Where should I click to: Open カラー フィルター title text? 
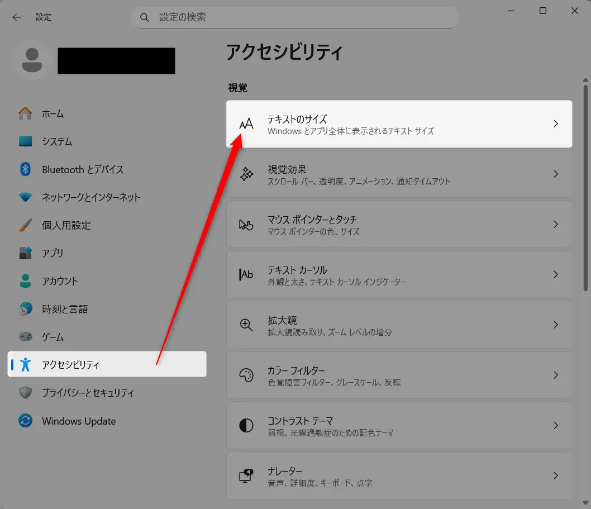pyautogui.click(x=296, y=370)
